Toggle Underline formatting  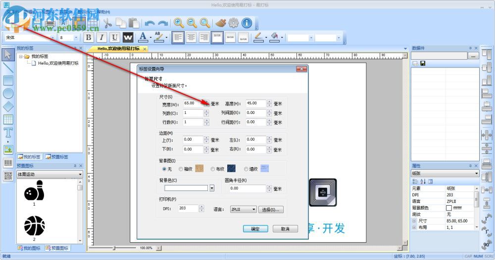(x=115, y=37)
